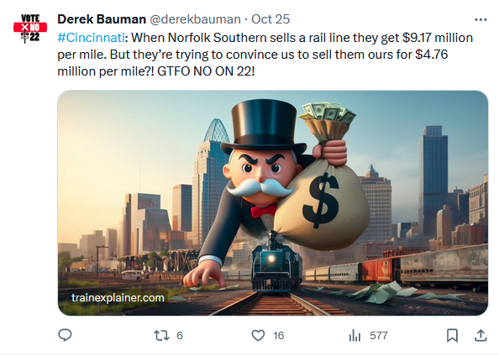The image size is (499, 356).
Task: Share the tweet with upload icon
Action: click(x=481, y=335)
